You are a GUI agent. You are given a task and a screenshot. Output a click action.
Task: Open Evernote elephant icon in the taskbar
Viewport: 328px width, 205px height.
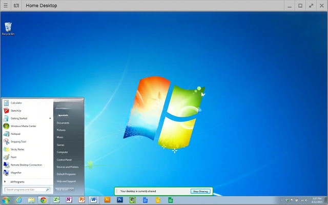click(132, 200)
